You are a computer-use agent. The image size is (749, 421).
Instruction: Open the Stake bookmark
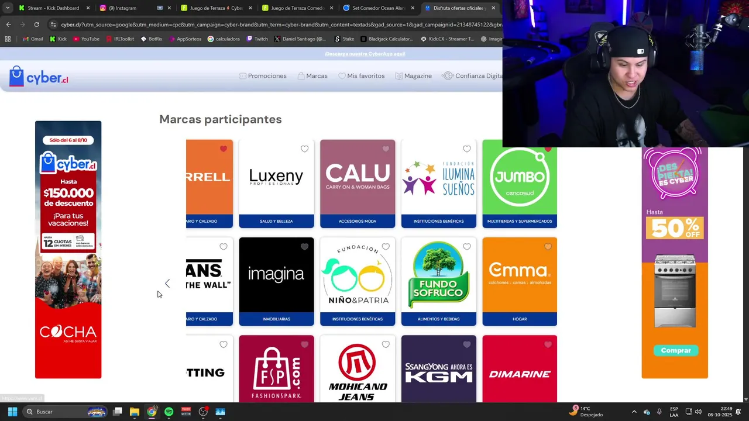click(x=344, y=39)
